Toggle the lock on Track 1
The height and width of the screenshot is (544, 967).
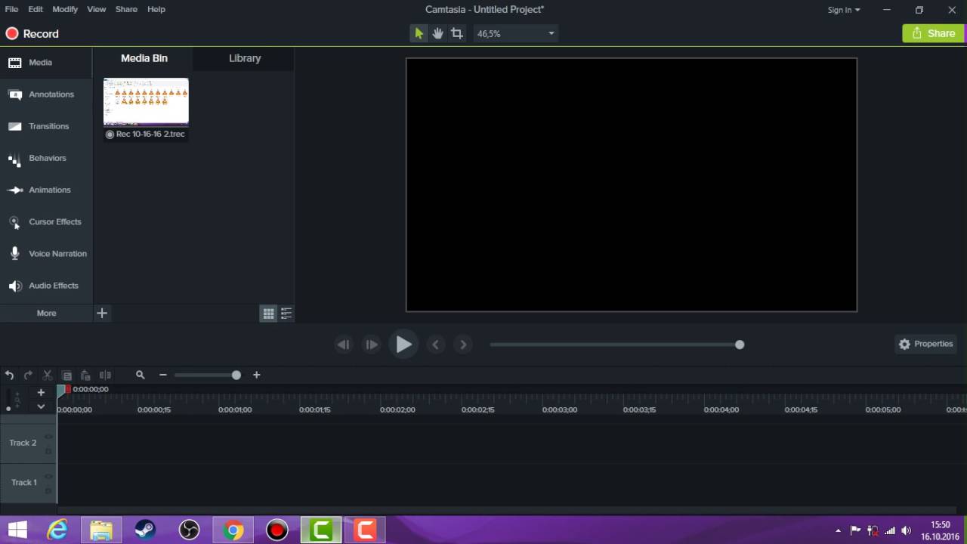coord(48,490)
